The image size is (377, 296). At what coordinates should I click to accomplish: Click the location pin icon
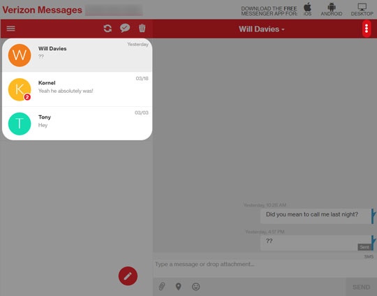coord(179,286)
